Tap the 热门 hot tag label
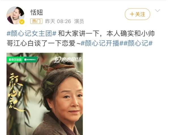This screenshot has height=135, width=170. (36, 21)
